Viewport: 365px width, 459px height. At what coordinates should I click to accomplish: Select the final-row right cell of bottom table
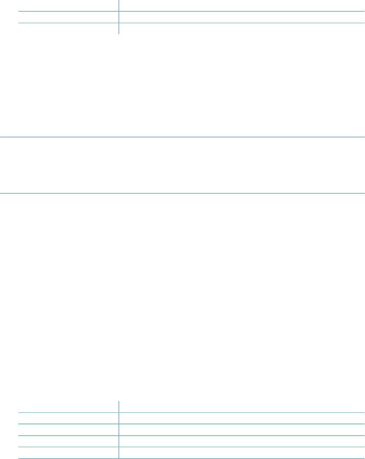click(x=242, y=452)
